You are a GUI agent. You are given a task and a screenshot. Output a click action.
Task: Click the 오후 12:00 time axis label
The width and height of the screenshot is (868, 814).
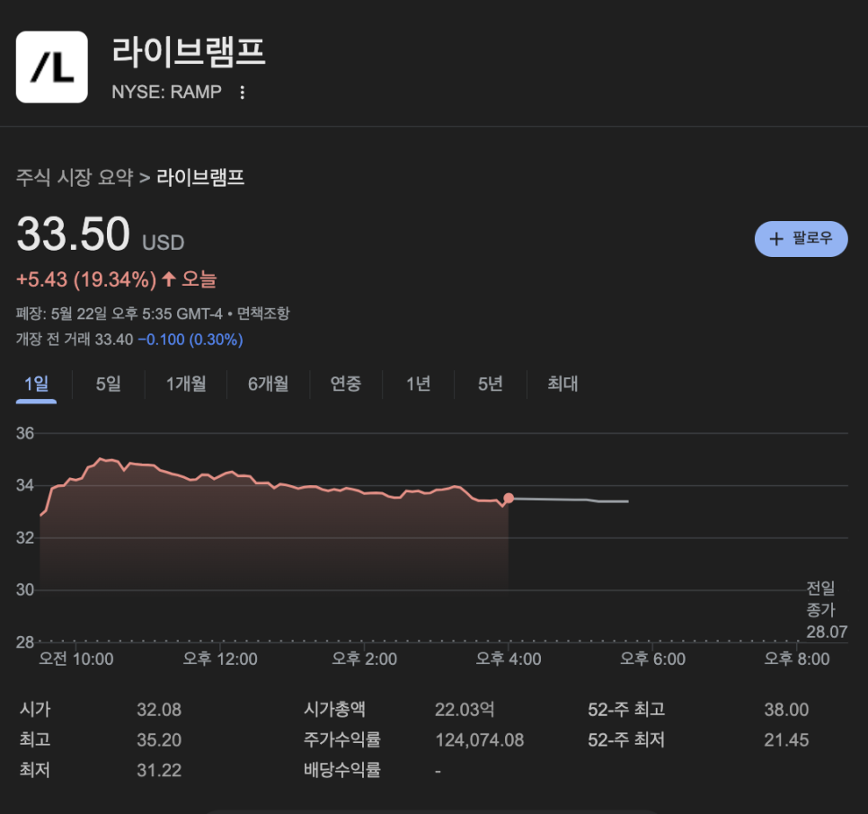click(220, 659)
